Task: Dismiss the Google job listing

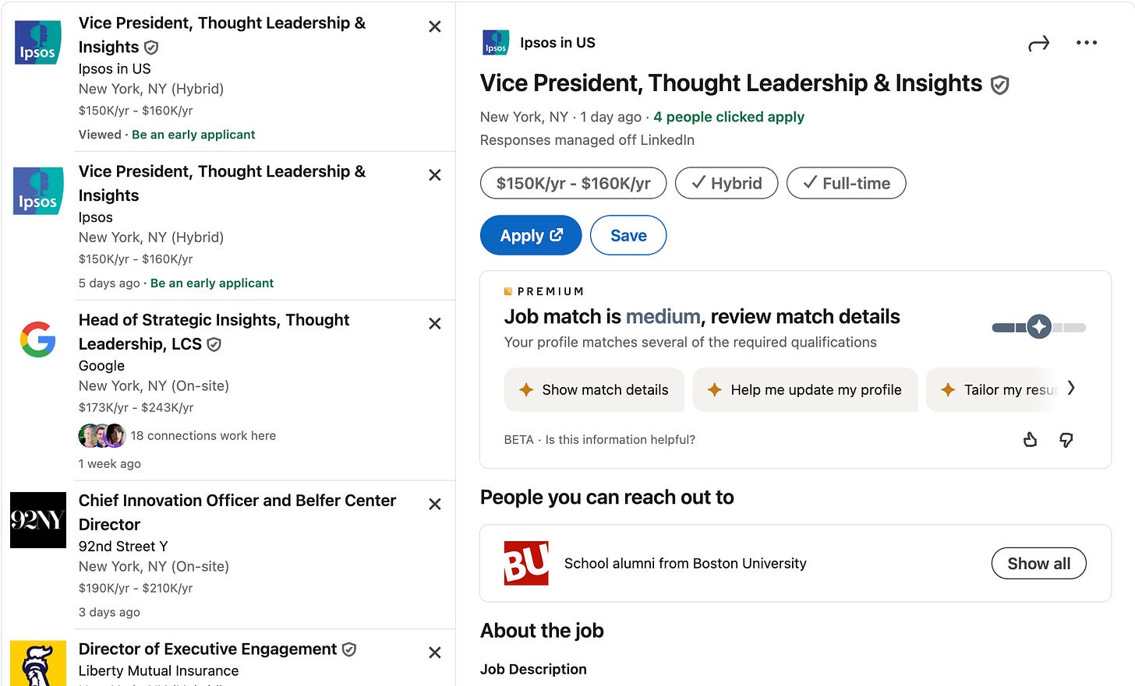Action: (435, 323)
